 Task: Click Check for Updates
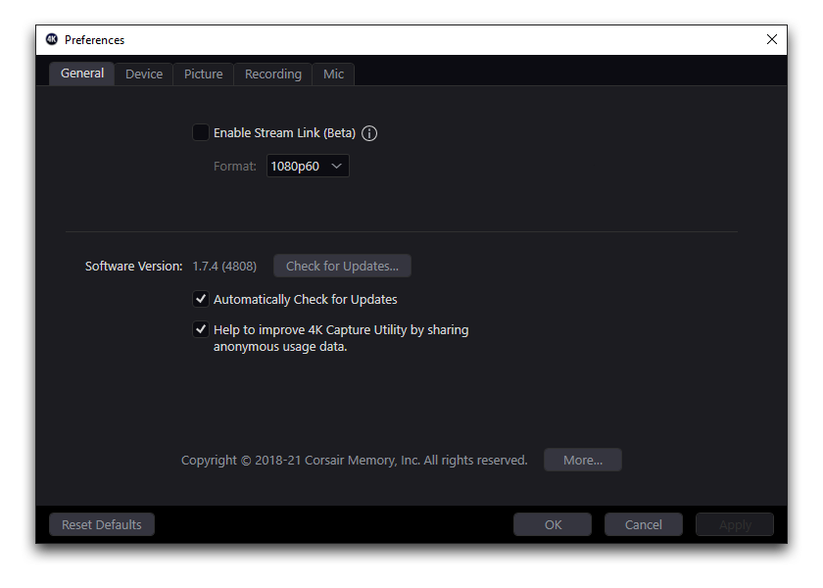coord(341,266)
